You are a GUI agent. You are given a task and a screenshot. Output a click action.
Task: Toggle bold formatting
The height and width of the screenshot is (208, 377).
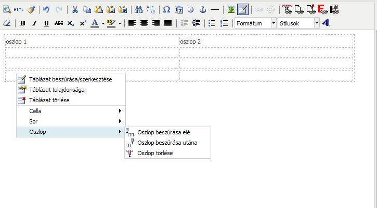(22, 23)
